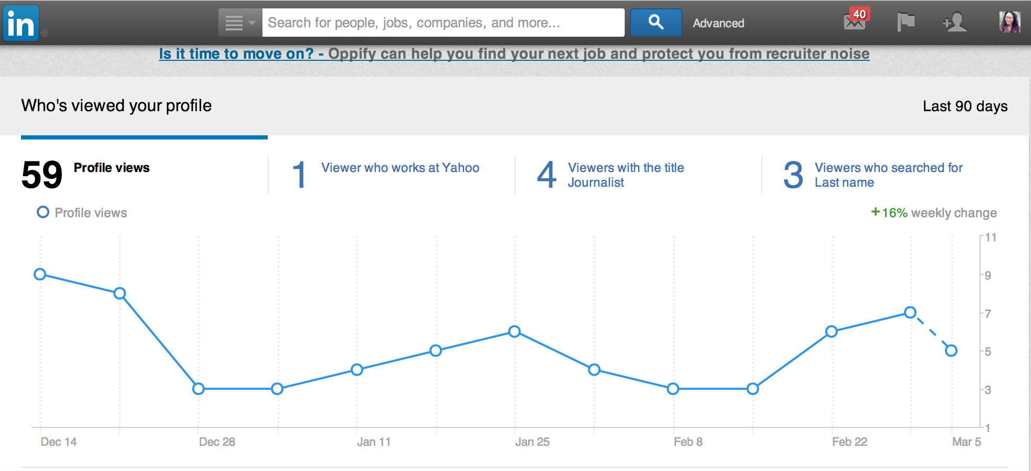This screenshot has height=471, width=1031.
Task: Open the profile photo account menu
Action: pyautogui.click(x=1009, y=23)
